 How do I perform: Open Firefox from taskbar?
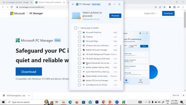(77, 102)
